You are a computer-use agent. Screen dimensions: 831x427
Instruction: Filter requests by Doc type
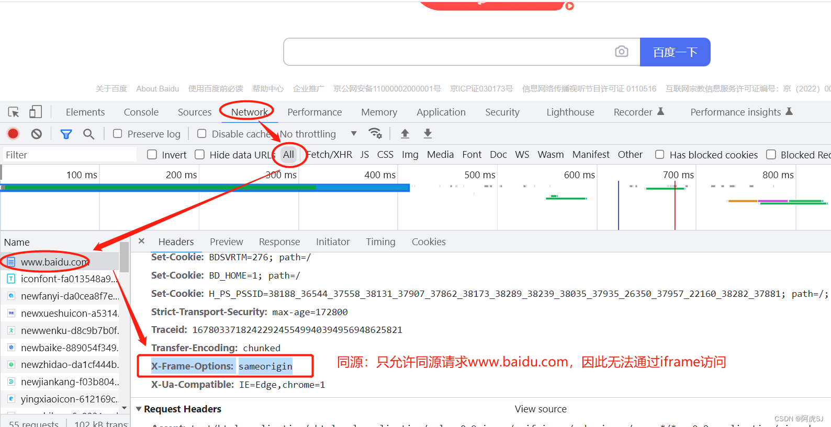498,155
